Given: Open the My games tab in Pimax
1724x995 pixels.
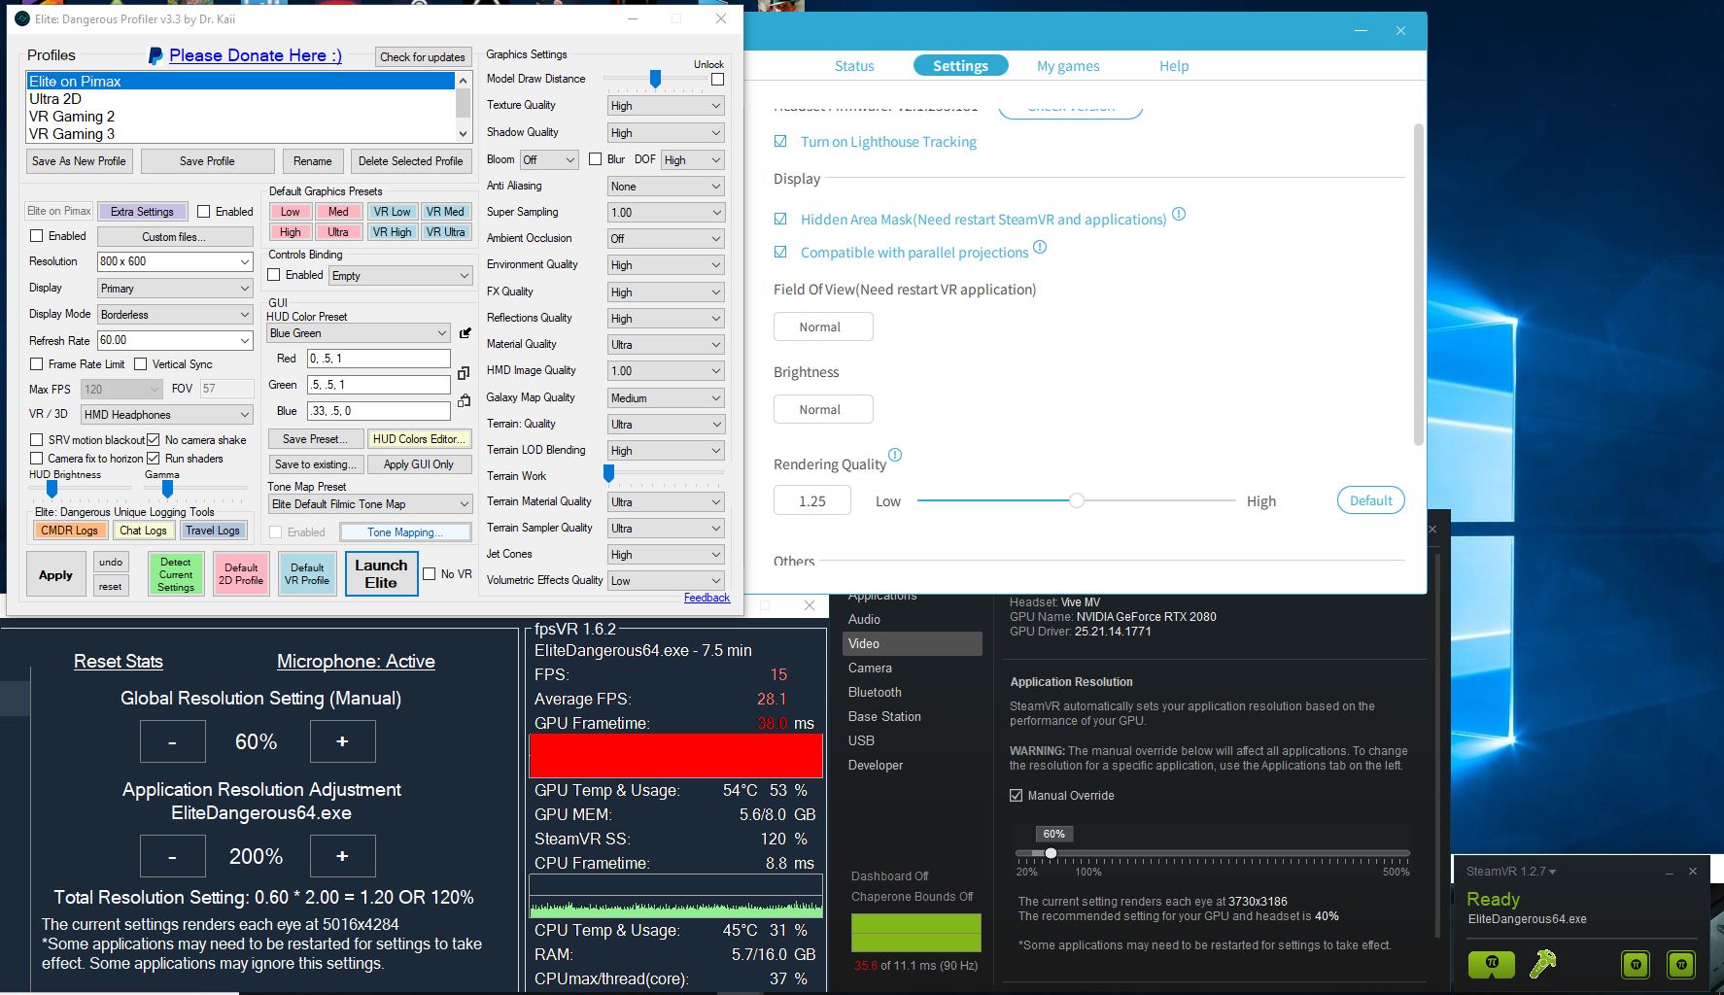Looking at the screenshot, I should pyautogui.click(x=1068, y=66).
